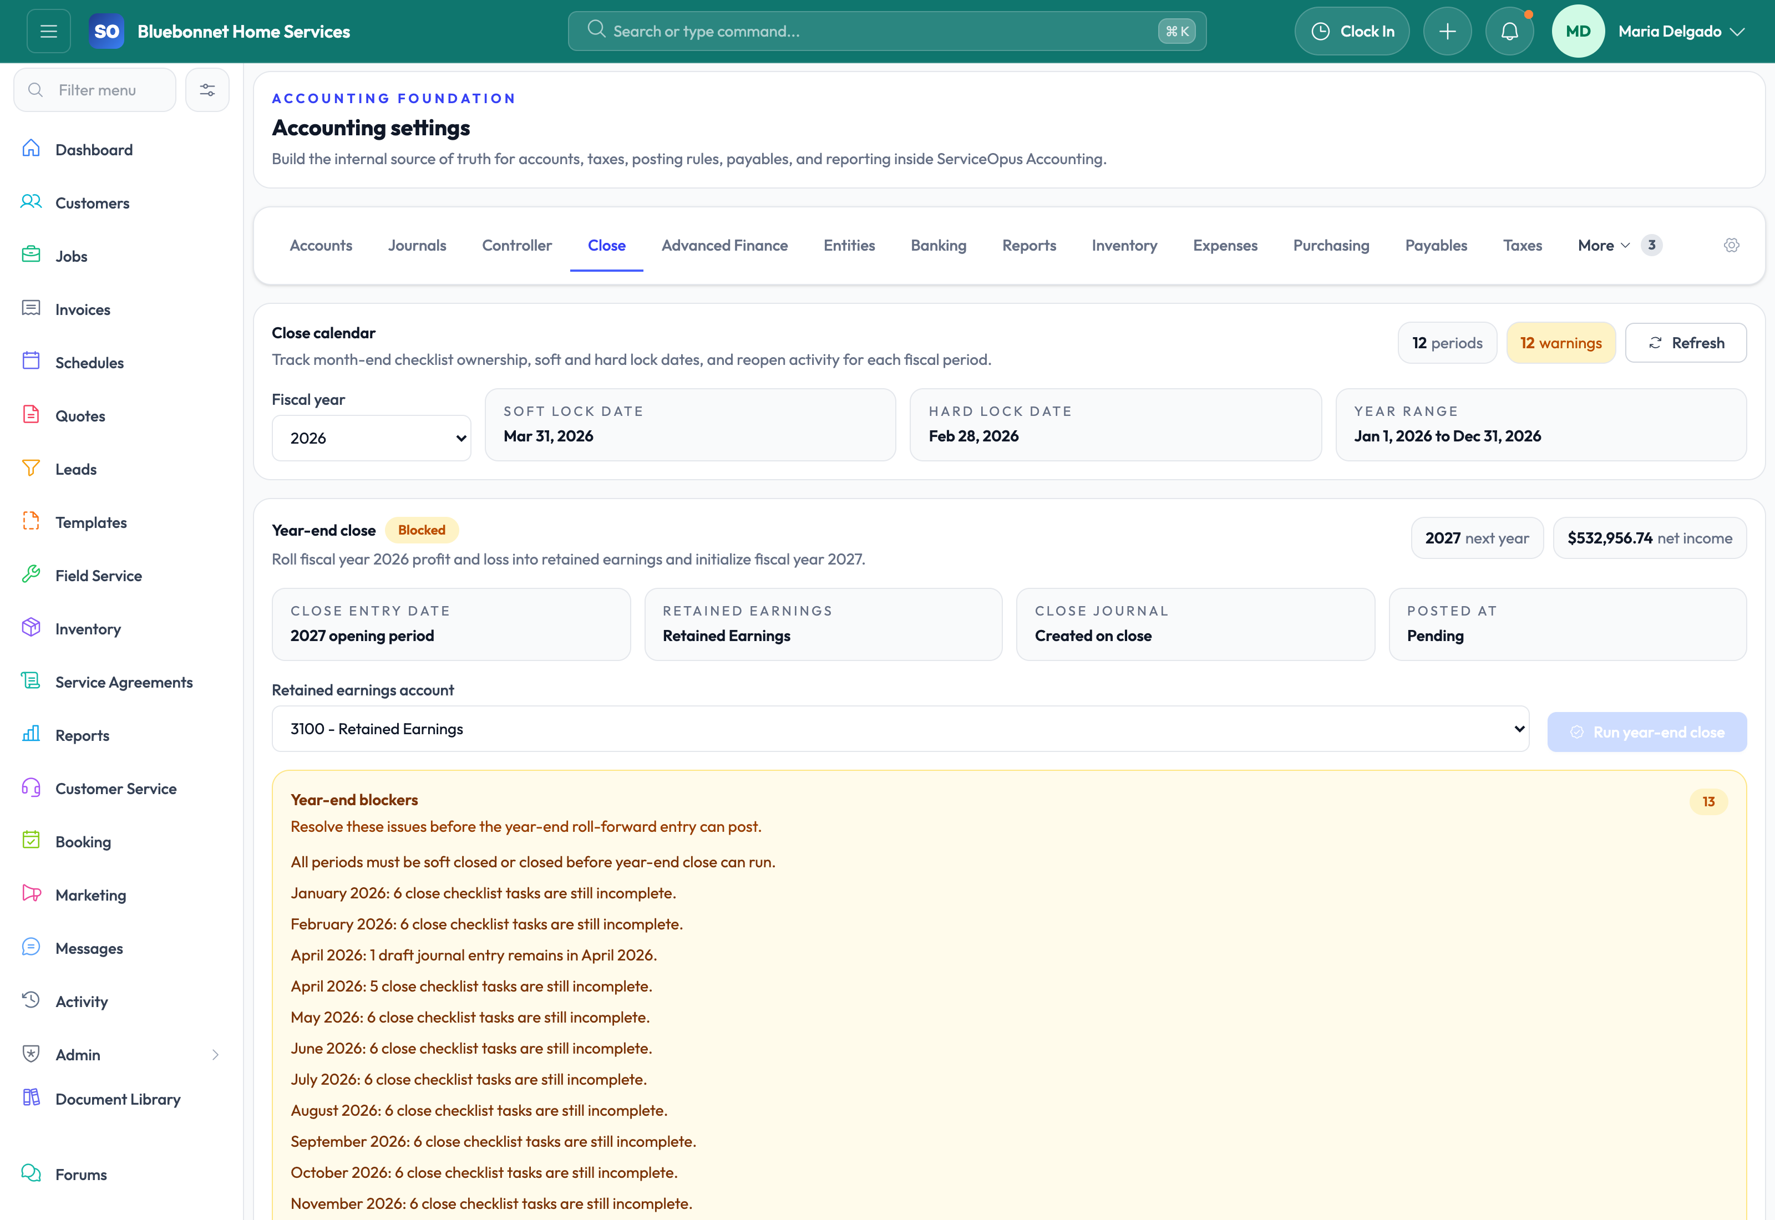Click the Templates icon in sidebar
1775x1220 pixels.
coord(31,521)
